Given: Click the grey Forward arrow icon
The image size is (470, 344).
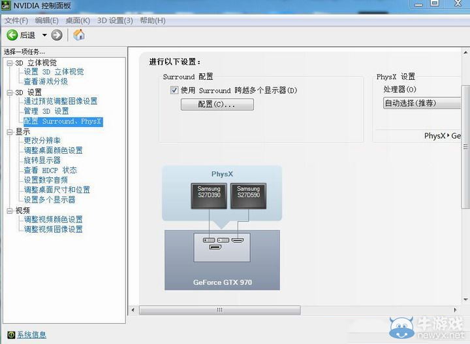Looking at the screenshot, I should click(57, 35).
